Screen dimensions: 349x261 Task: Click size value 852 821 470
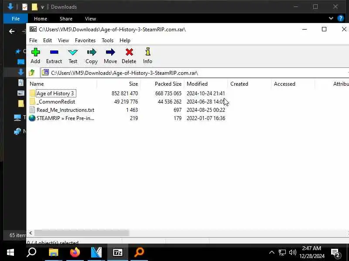point(125,94)
